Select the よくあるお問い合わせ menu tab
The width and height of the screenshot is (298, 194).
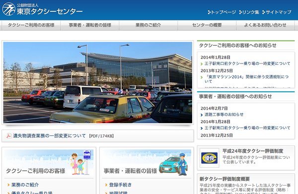(x=265, y=25)
